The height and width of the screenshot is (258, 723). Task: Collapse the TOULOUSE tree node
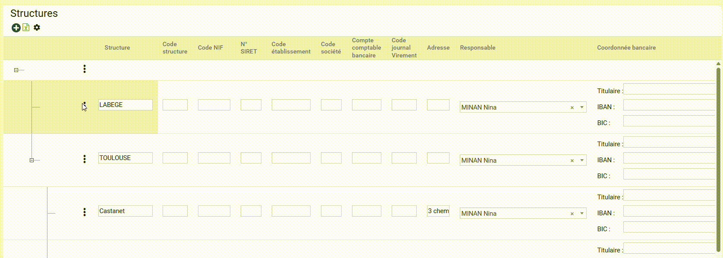pyautogui.click(x=31, y=160)
